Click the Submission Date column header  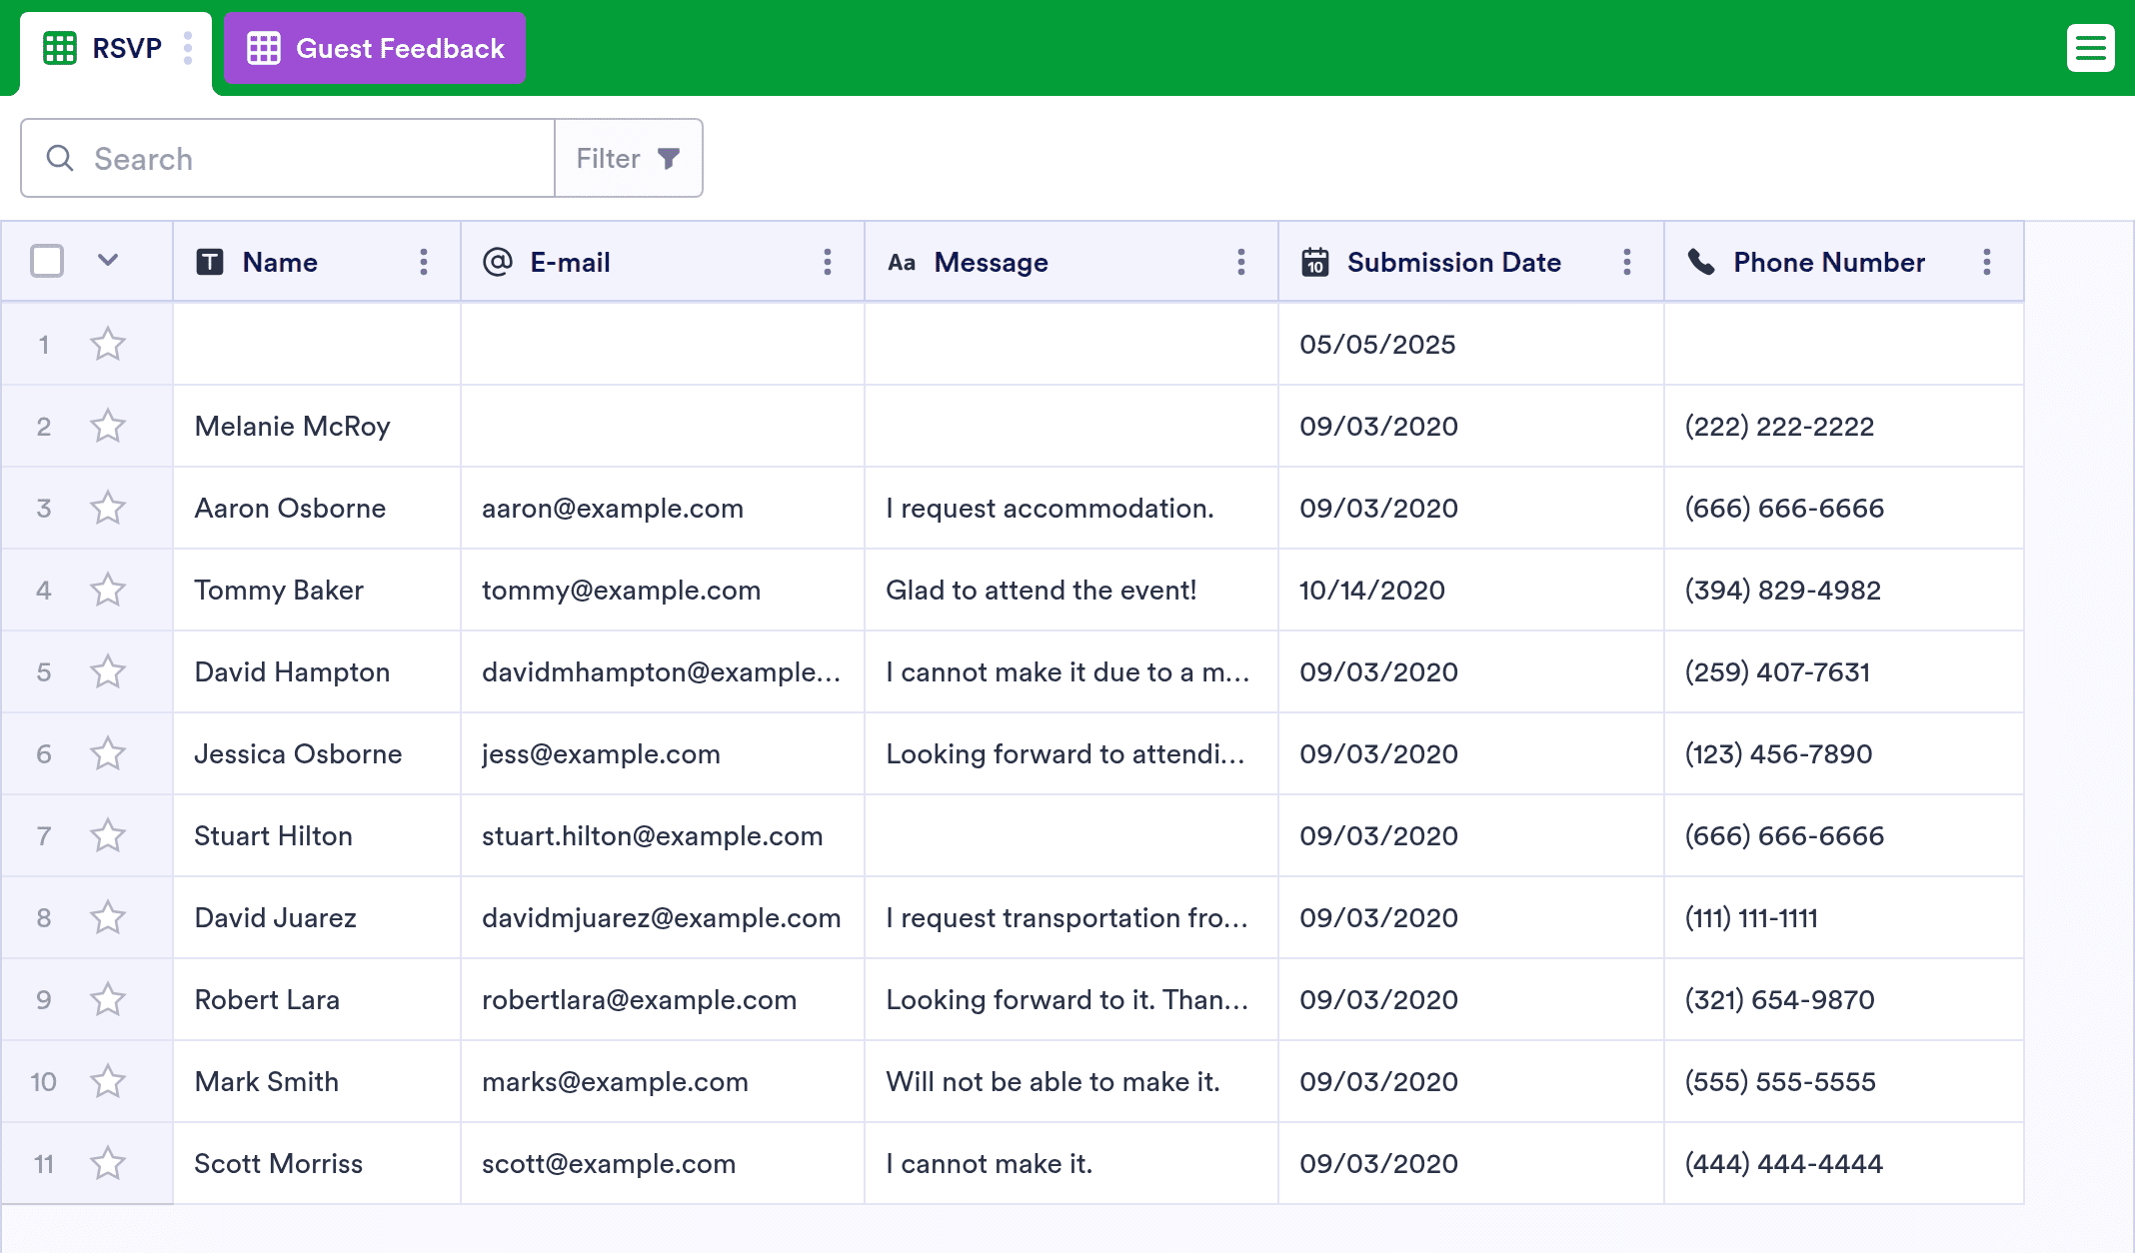1452,262
